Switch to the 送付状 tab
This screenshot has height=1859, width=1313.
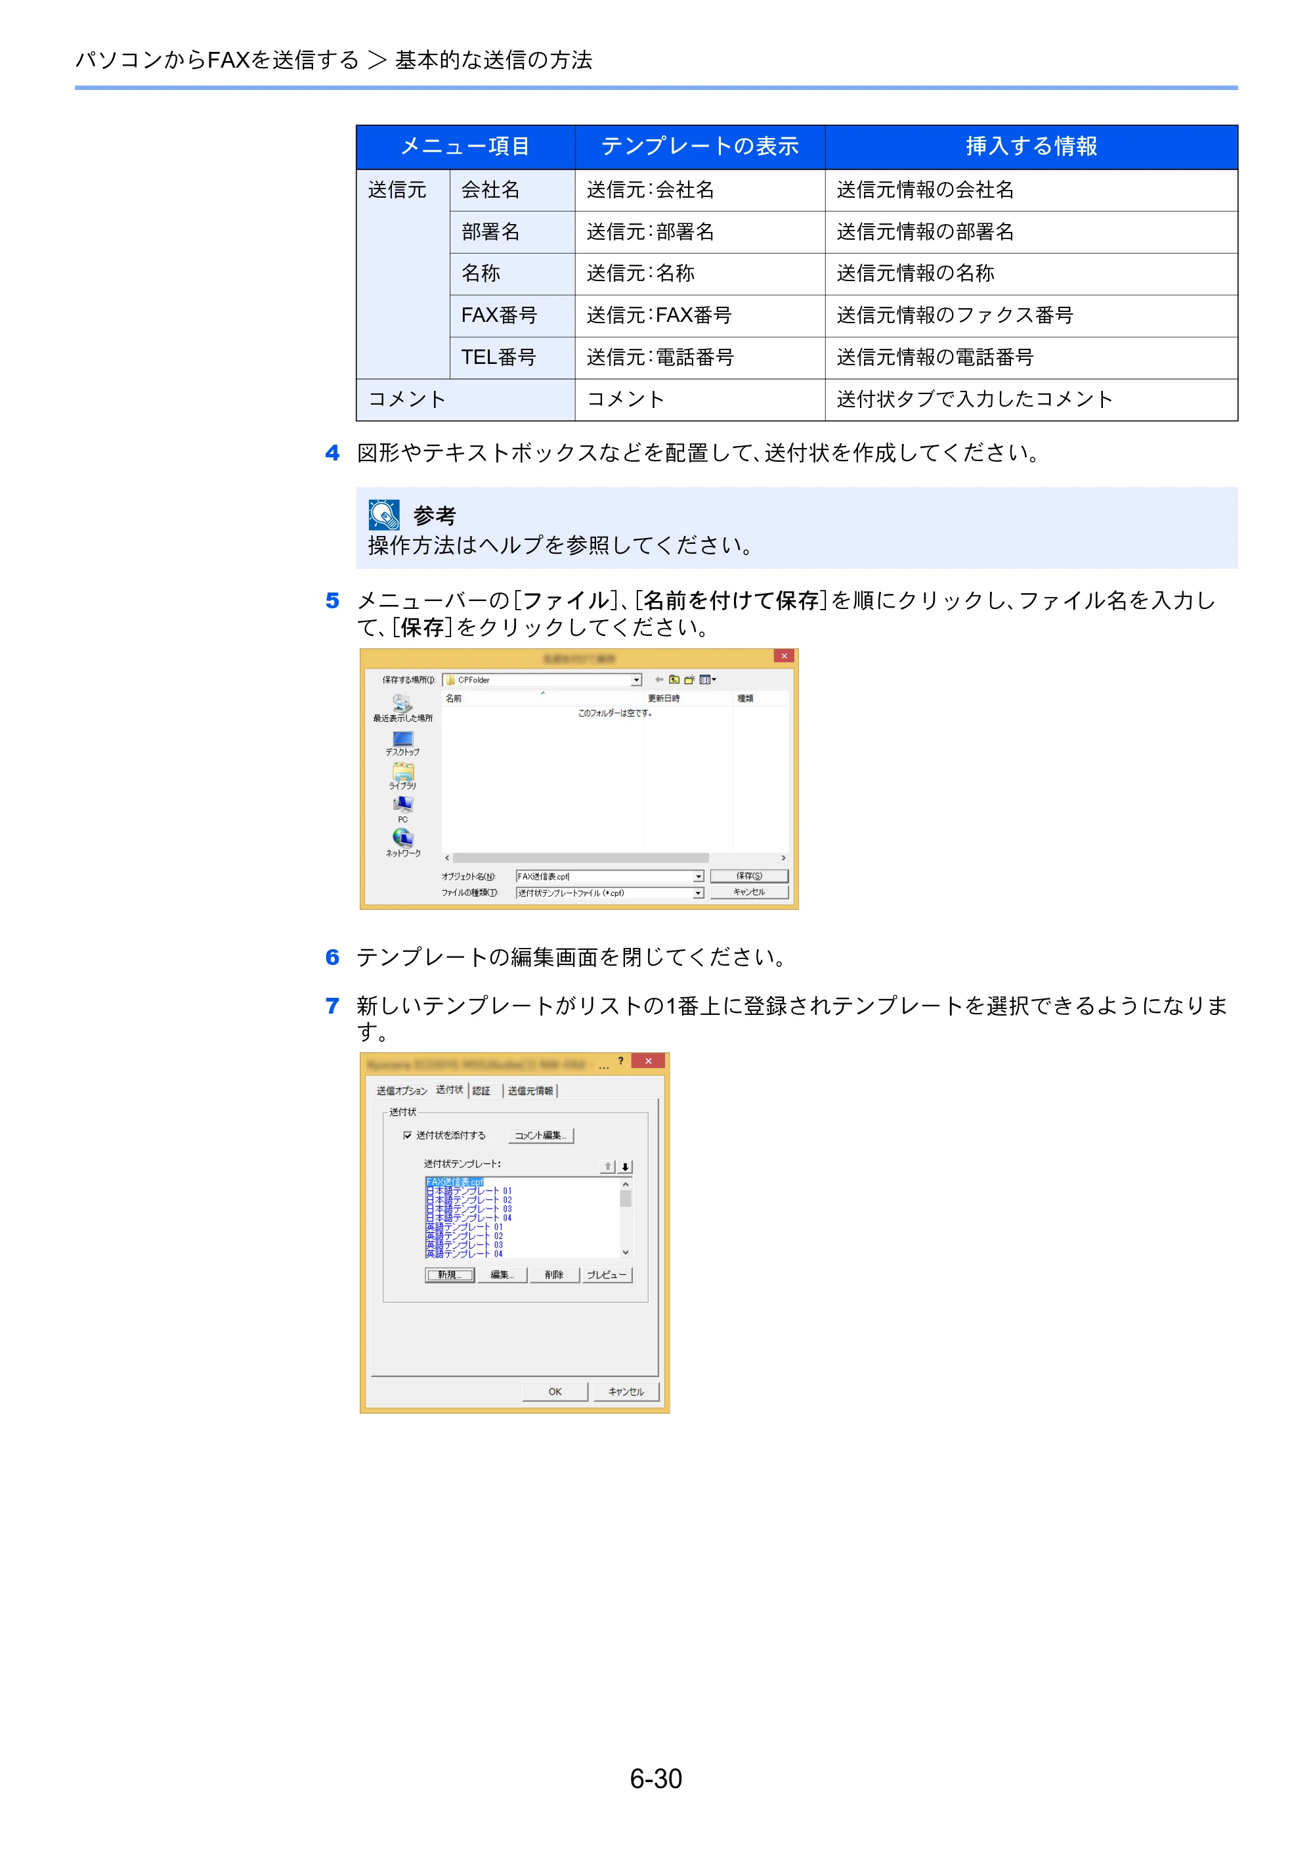click(x=450, y=1090)
